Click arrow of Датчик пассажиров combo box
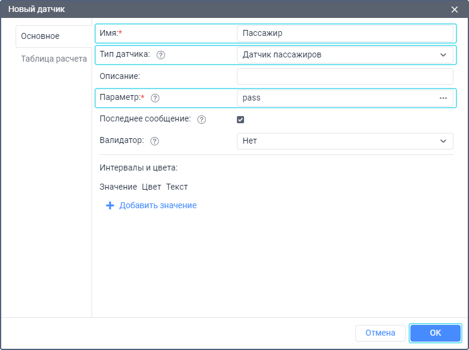469x350 pixels. [x=443, y=55]
